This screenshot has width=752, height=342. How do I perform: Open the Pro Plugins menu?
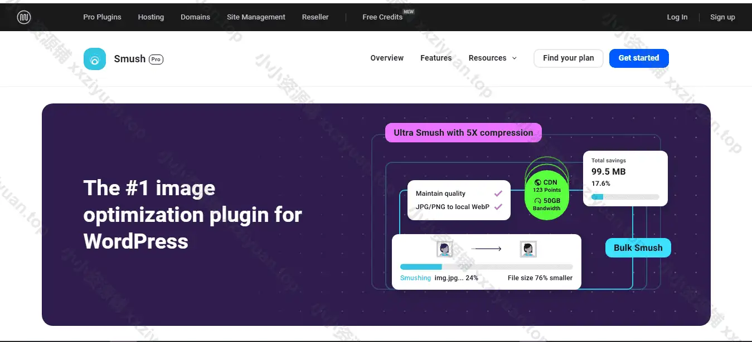pyautogui.click(x=102, y=17)
